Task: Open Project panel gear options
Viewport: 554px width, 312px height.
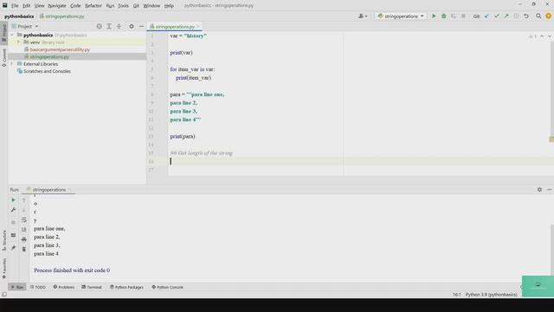Action: pyautogui.click(x=132, y=27)
